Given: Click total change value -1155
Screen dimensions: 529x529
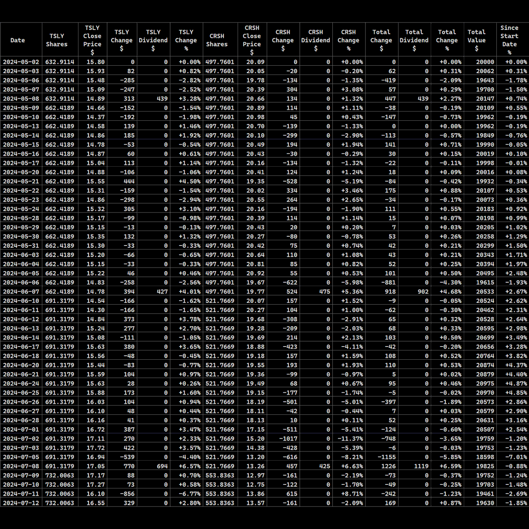Looking at the screenshot, I should tap(387, 457).
